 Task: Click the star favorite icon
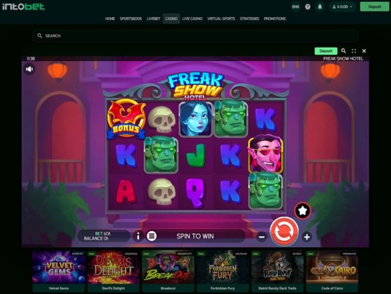coord(302,211)
